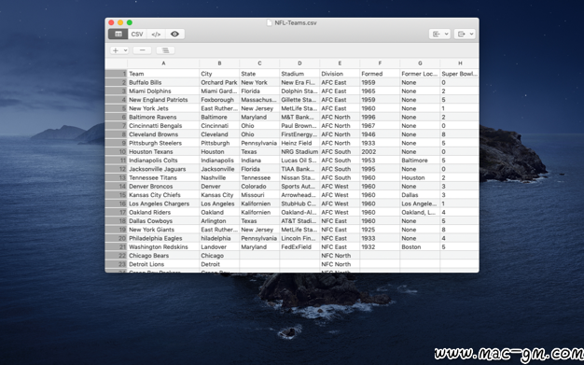Click the "Stadium" header cell
584x365 pixels.
click(299, 74)
